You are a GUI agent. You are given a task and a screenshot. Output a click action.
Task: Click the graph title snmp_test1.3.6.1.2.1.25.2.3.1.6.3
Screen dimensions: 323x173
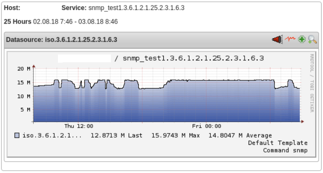click(x=193, y=59)
